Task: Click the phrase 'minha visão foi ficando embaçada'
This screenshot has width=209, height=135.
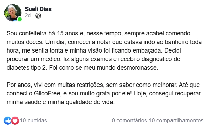Action: [116, 50]
